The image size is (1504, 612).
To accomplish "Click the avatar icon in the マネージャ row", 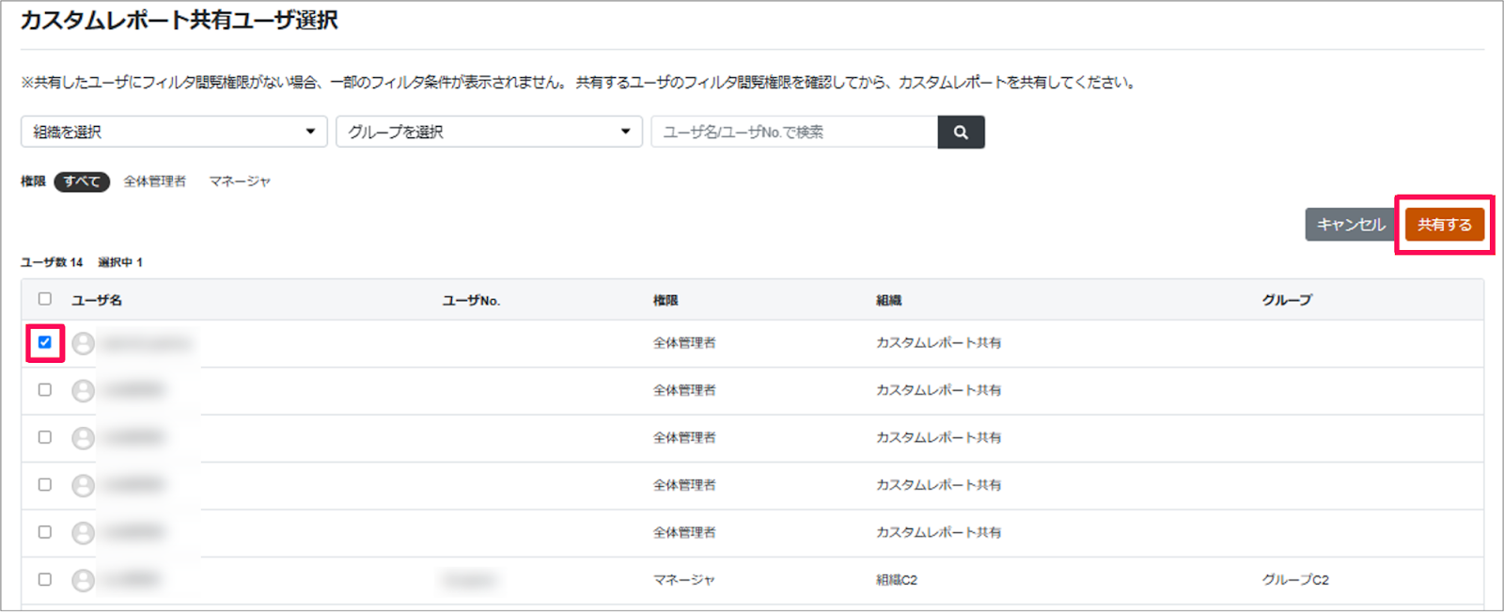I will point(84,580).
